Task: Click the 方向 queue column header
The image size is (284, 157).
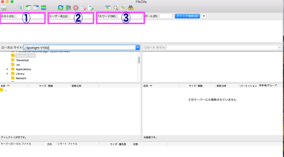Action: tap(50, 144)
